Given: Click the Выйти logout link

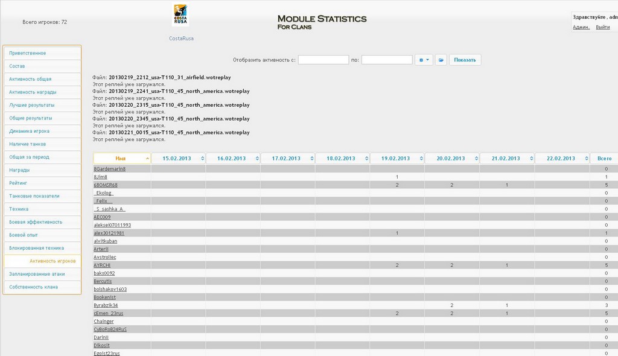Looking at the screenshot, I should (602, 27).
